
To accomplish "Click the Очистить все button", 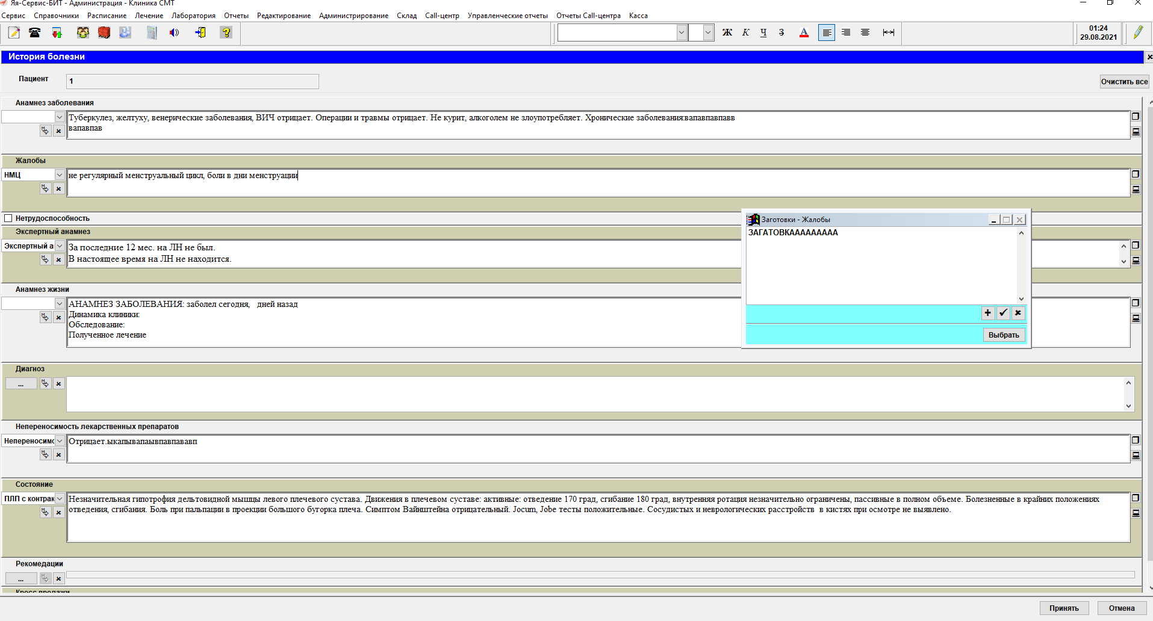I will click(x=1124, y=82).
